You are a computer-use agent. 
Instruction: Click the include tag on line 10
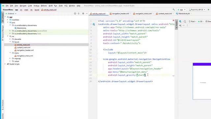point(108,50)
